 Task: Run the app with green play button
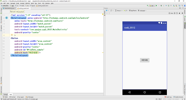156,6
